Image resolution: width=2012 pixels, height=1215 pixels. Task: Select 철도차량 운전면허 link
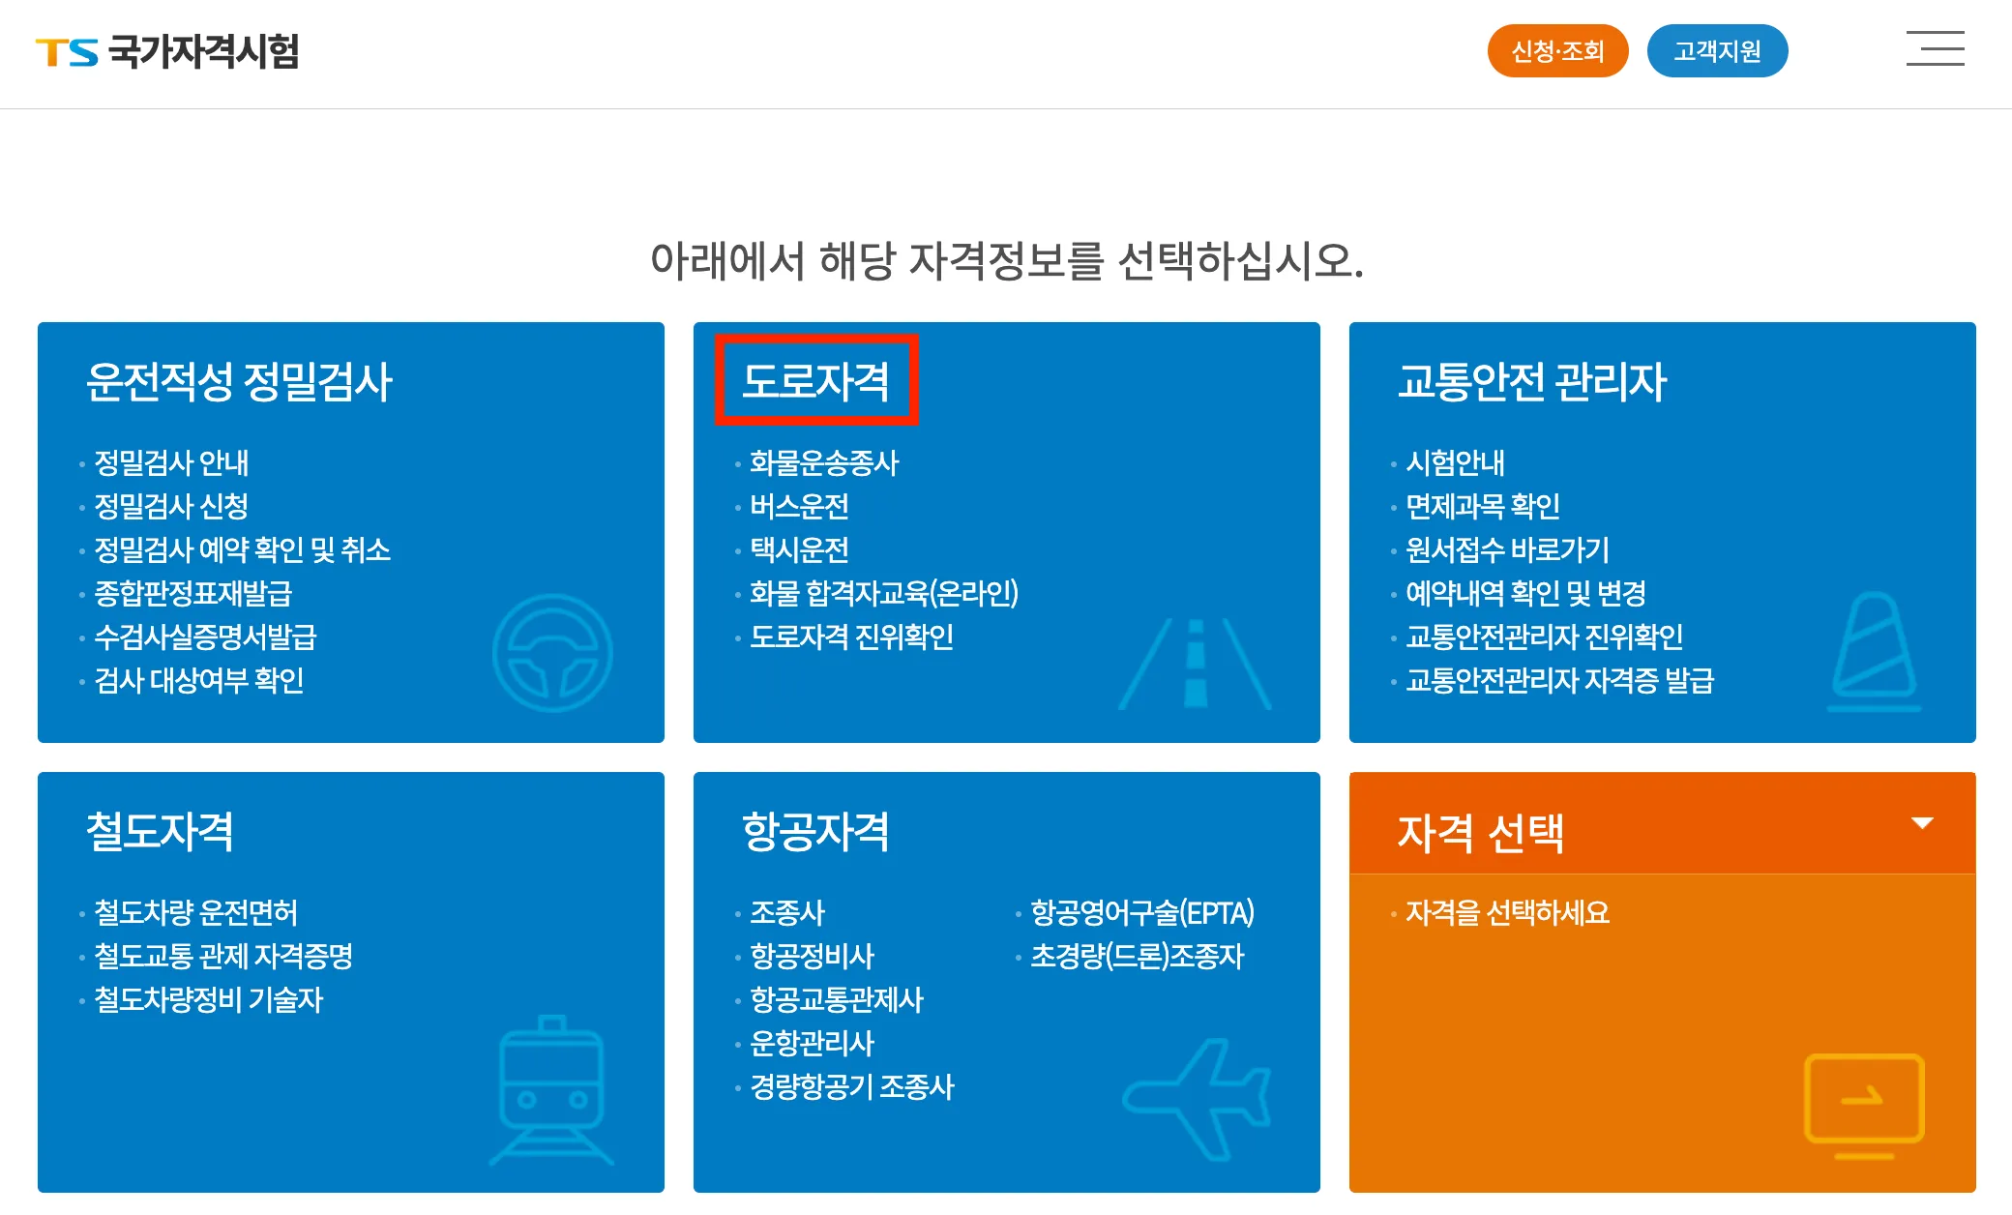[197, 912]
